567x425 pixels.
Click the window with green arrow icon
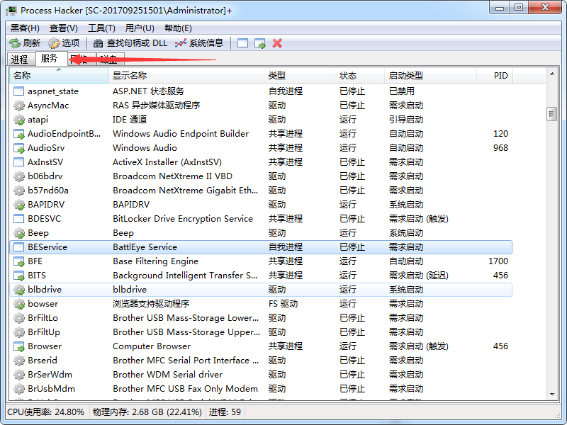point(260,43)
